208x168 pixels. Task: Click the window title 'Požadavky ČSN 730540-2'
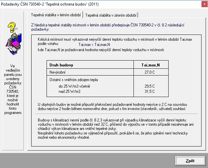[50, 4]
